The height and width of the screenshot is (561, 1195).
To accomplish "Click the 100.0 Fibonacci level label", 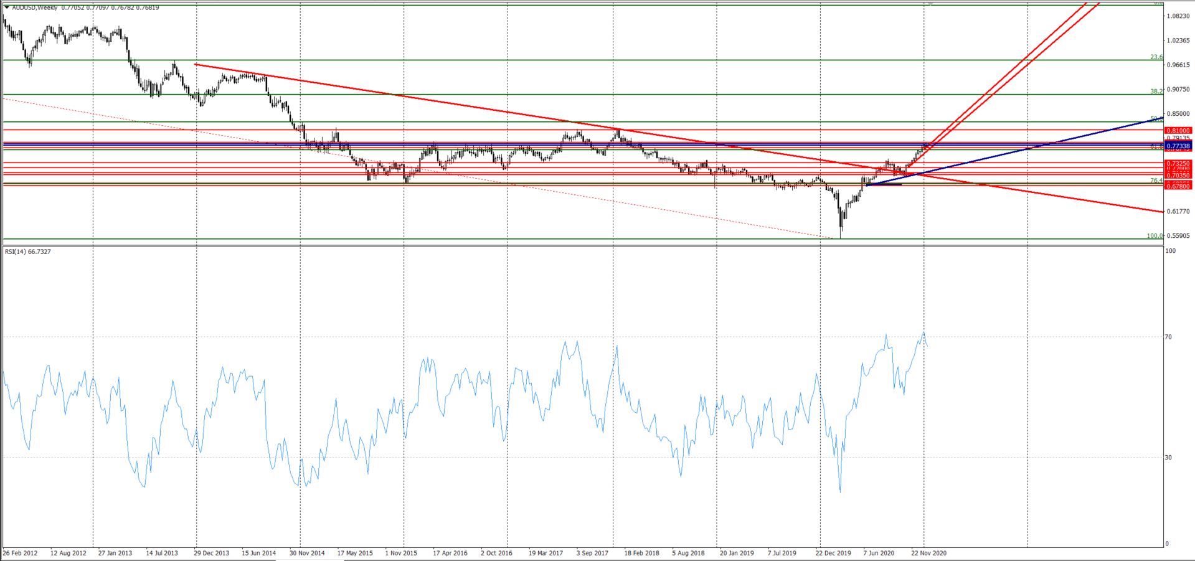I will pos(1155,236).
